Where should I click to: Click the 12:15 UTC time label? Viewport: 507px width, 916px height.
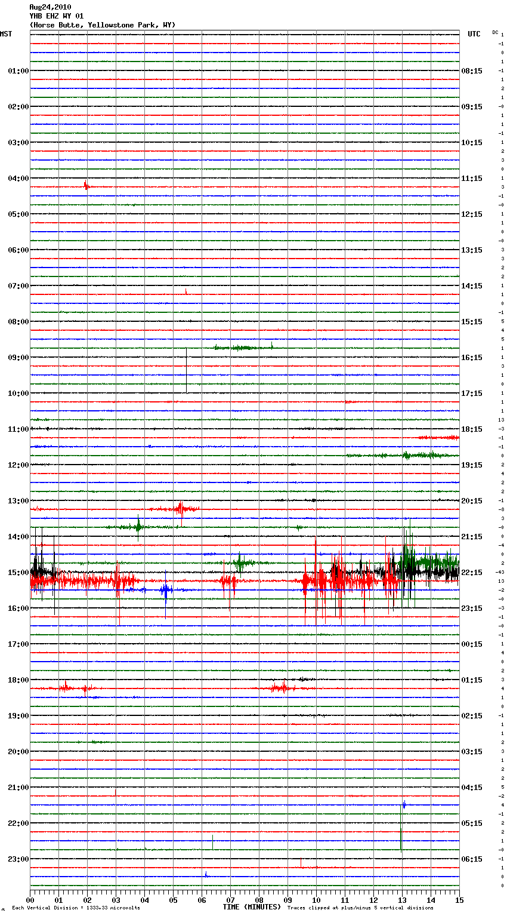(x=472, y=214)
